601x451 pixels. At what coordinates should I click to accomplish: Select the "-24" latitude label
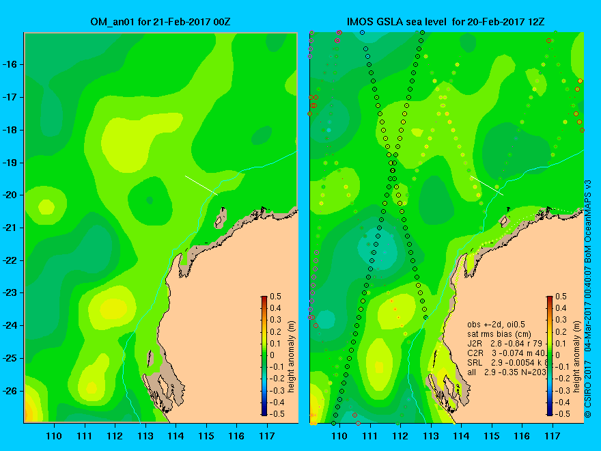pyautogui.click(x=9, y=325)
